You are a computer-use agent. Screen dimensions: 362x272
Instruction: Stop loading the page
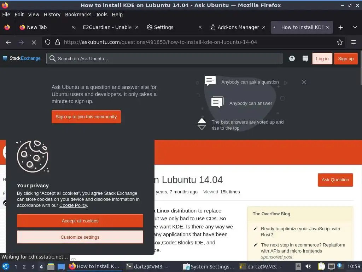(34, 42)
